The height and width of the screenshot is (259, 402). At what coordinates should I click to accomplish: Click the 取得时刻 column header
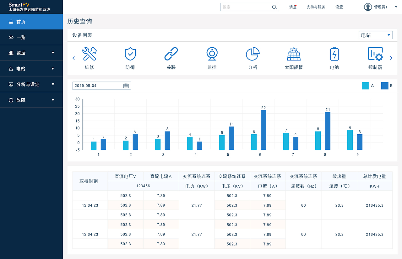coord(90,181)
